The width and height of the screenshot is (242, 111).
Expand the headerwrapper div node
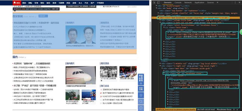coord(156,6)
